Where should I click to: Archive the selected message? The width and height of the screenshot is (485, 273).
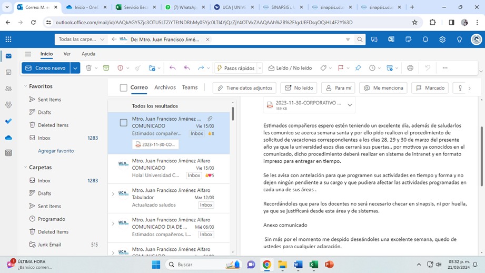pyautogui.click(x=106, y=68)
